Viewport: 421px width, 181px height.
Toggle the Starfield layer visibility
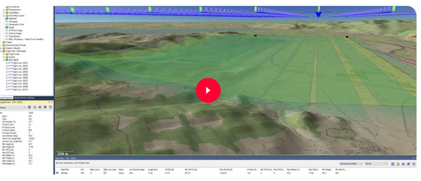click(x=7, y=19)
